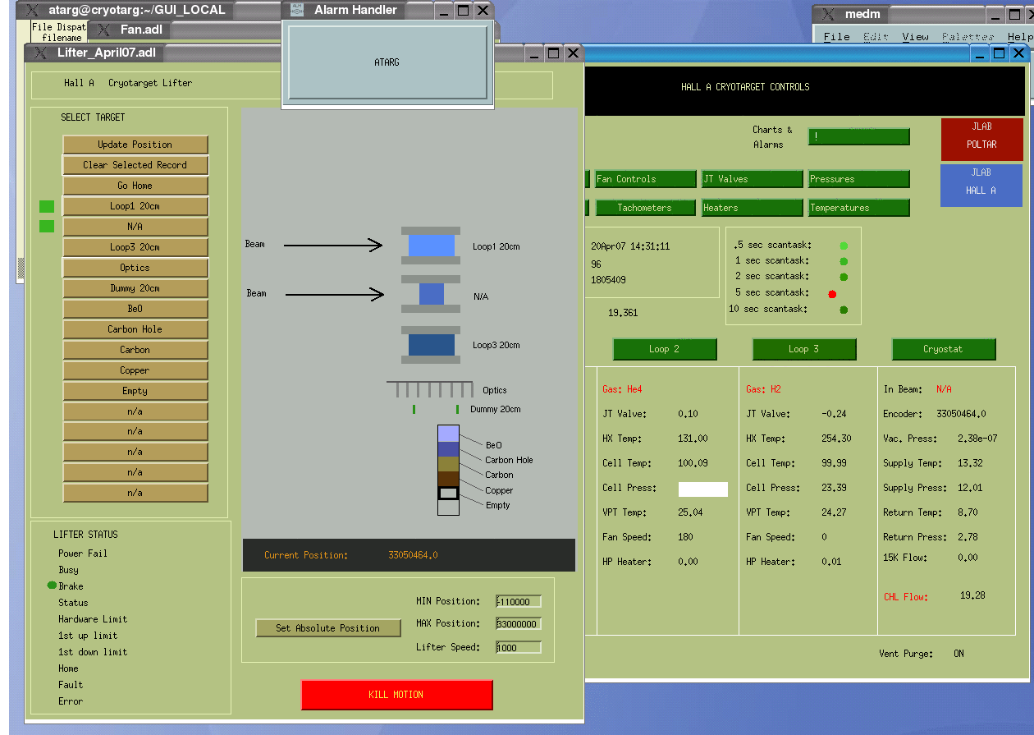Select the Empty target button
The image size is (1034, 735).
[x=135, y=391]
